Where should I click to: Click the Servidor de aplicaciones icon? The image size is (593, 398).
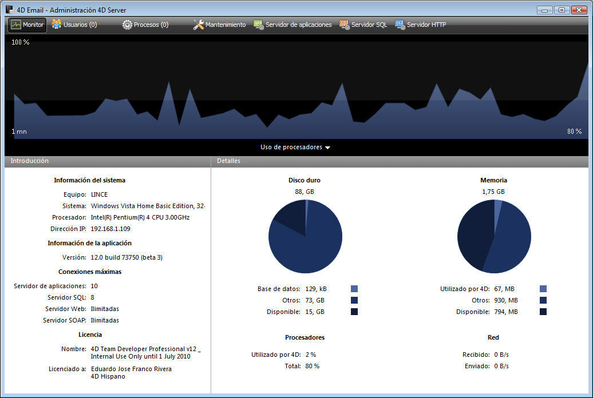pyautogui.click(x=258, y=25)
